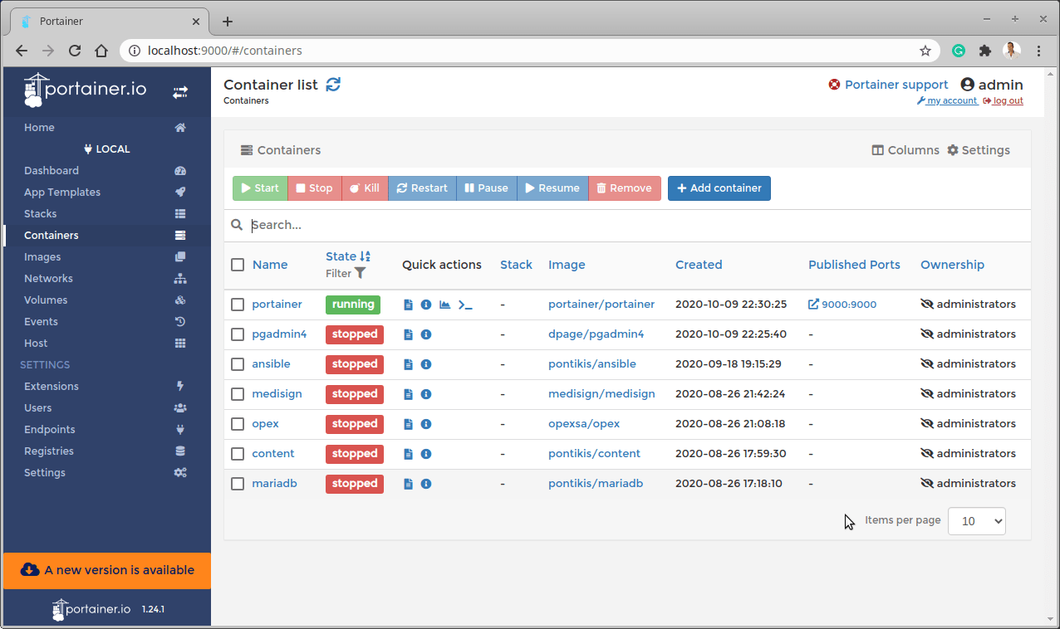Image resolution: width=1060 pixels, height=629 pixels.
Task: Open logs icon for portainer container
Action: (x=408, y=305)
